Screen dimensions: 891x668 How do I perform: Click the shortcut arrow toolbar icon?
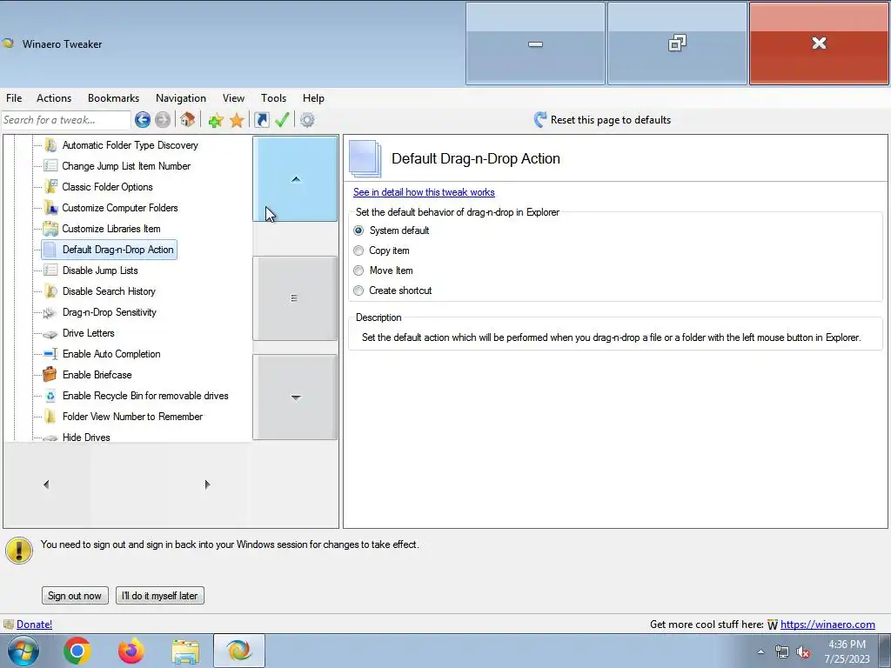(262, 120)
